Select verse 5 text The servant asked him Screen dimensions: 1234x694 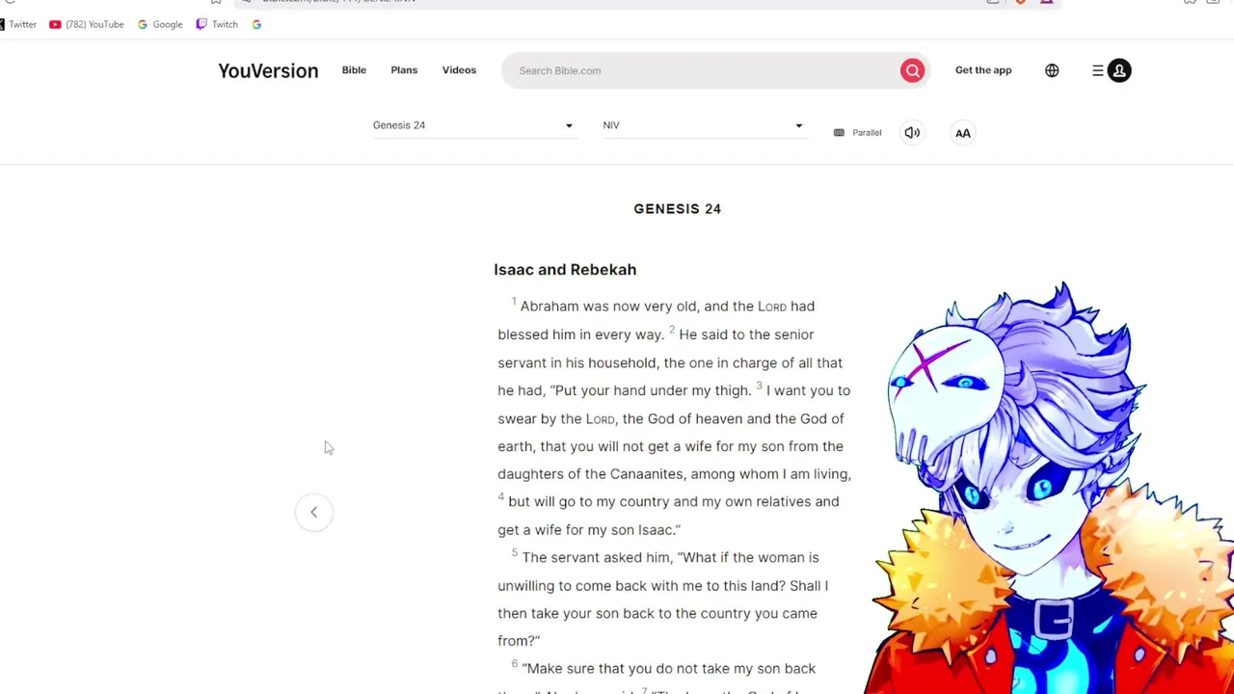point(598,557)
